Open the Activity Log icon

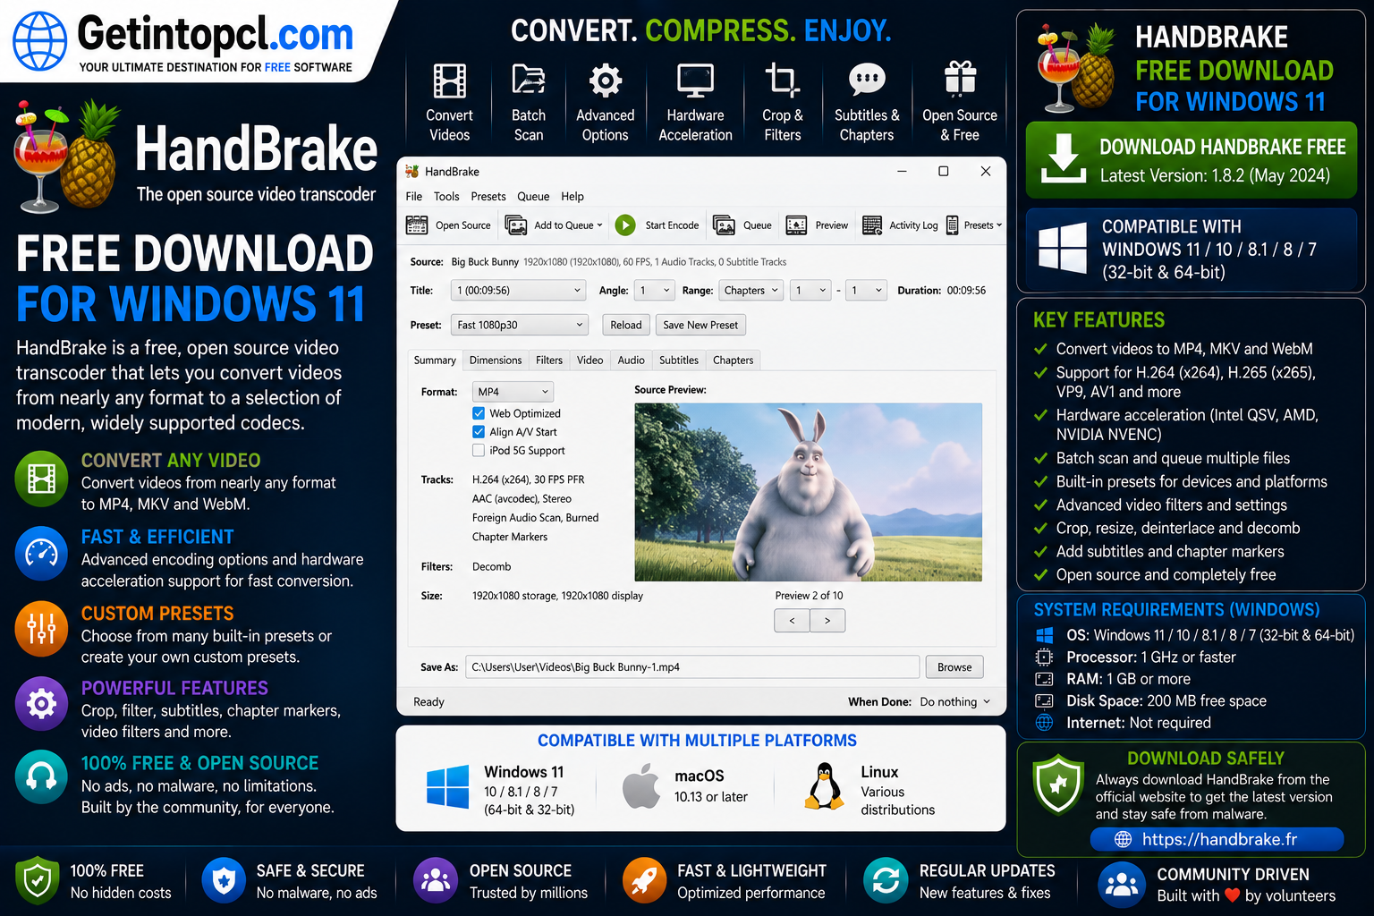(x=872, y=225)
